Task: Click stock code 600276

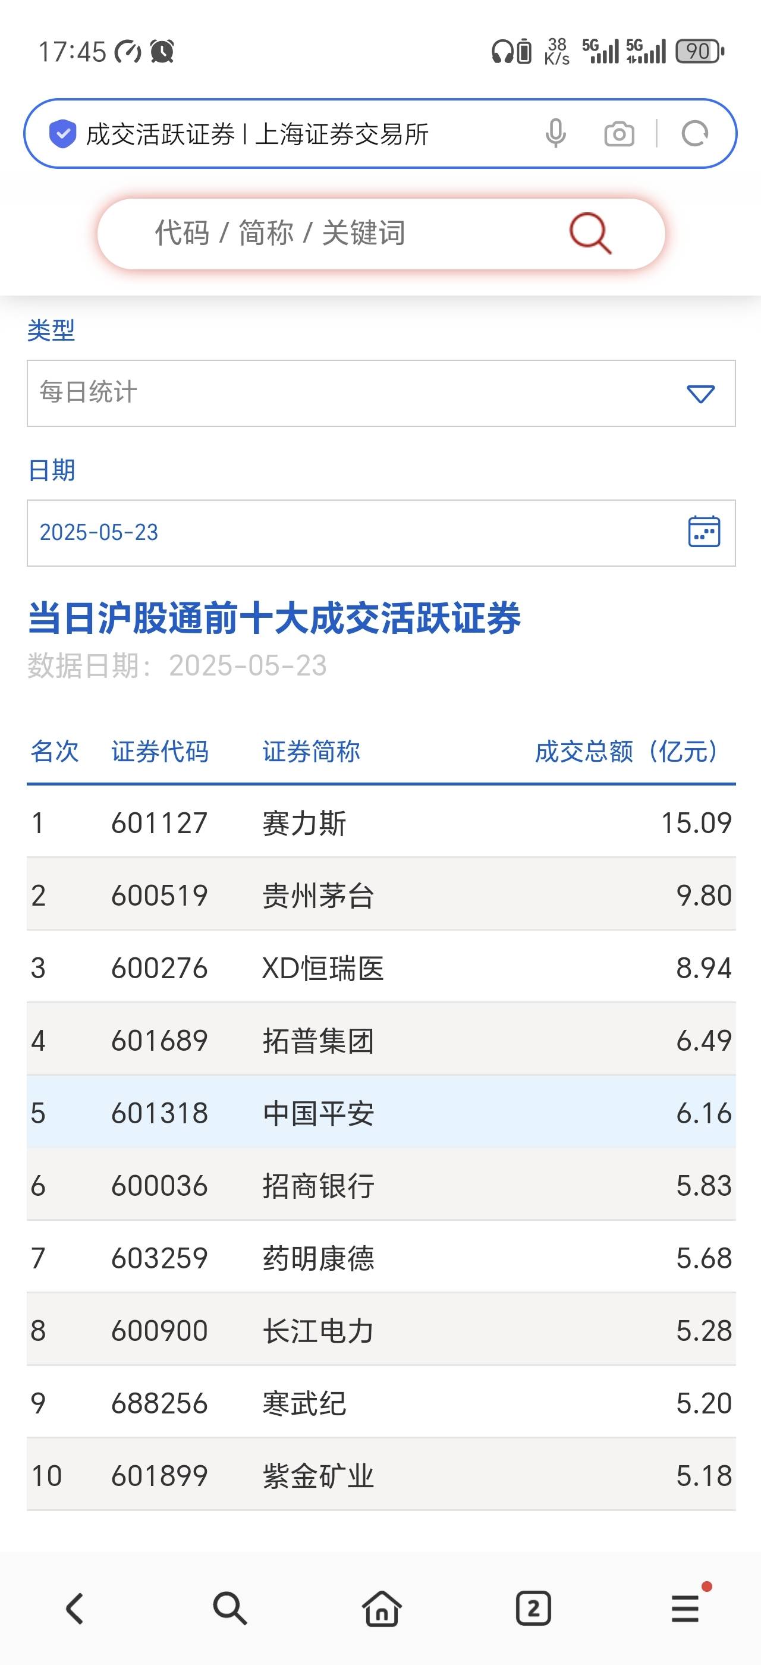Action: click(159, 968)
